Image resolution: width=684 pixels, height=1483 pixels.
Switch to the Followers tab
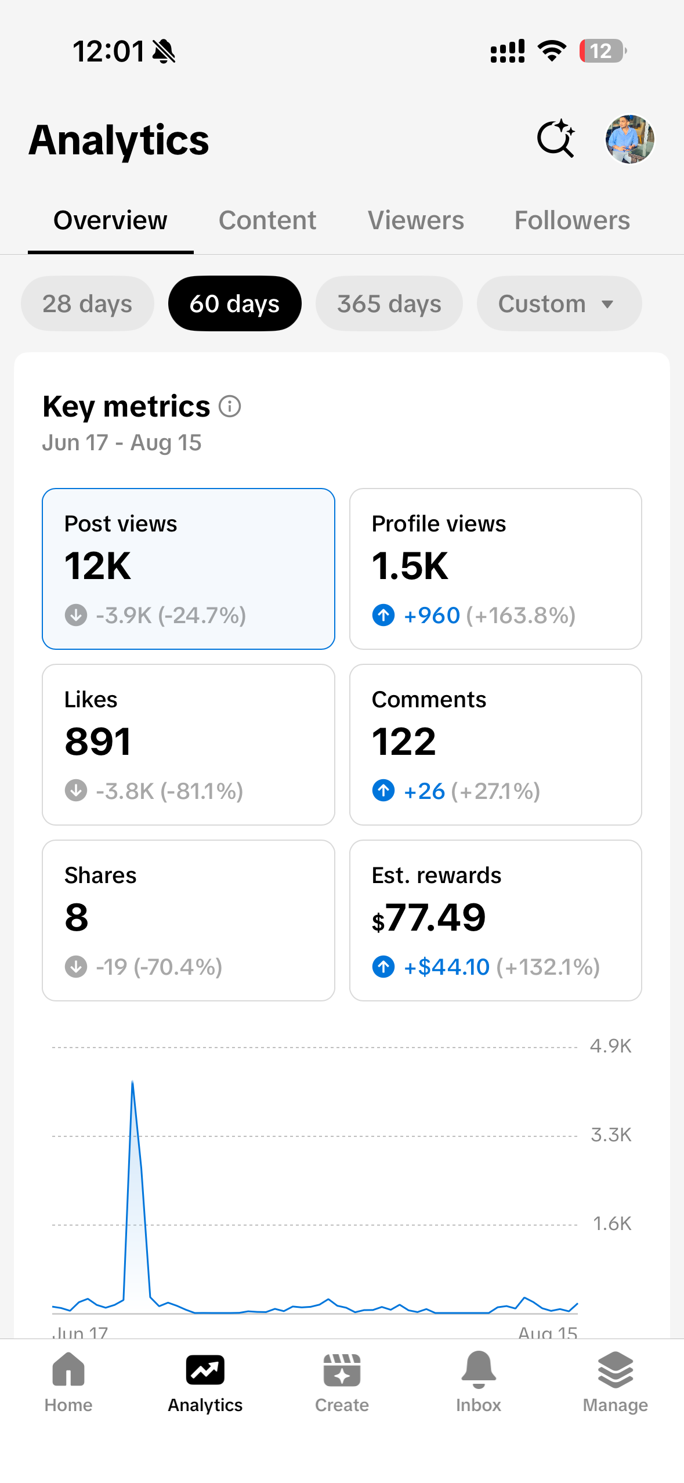pos(573,220)
